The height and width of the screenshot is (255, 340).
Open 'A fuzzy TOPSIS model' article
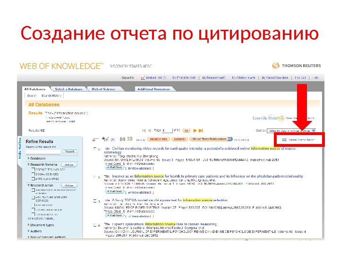coord(170,200)
